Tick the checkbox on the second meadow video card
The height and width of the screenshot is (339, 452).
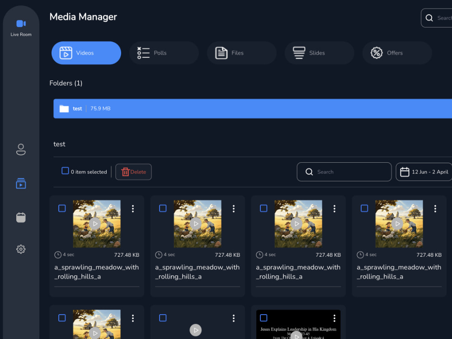tap(163, 208)
